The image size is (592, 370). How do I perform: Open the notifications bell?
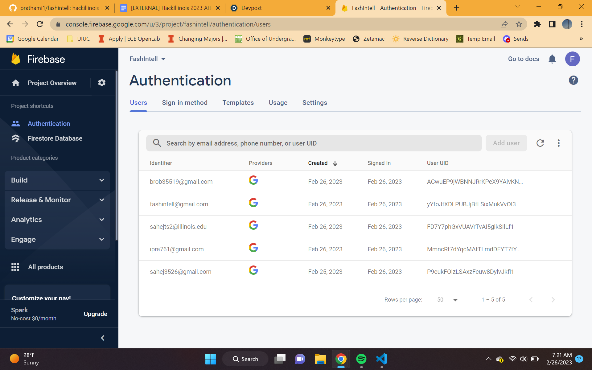click(552, 59)
